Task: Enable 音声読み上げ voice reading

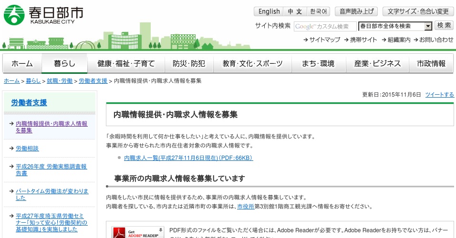Action: pos(356,11)
